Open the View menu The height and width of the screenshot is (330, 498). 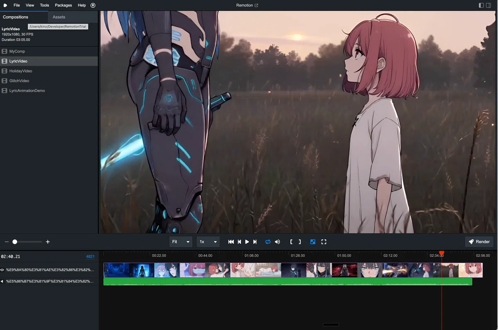pos(30,5)
